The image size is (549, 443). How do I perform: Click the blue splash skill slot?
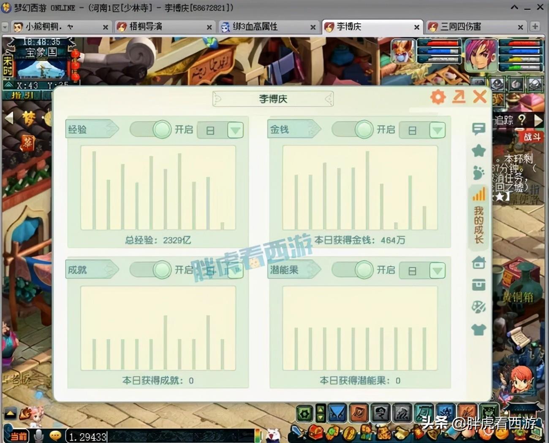(x=446, y=413)
